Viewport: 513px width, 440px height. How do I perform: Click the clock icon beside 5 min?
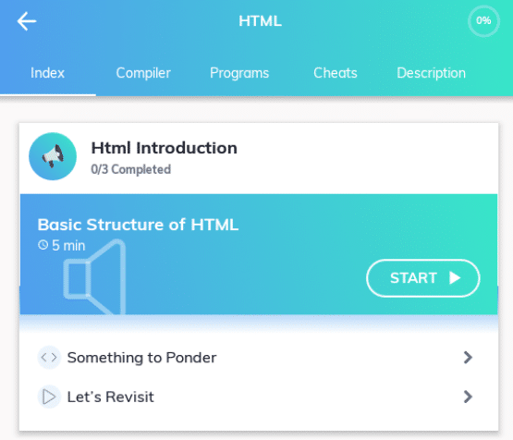pos(43,245)
